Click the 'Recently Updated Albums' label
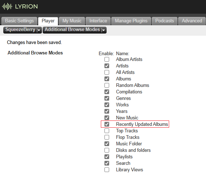Viewport: 206px width, 176px height. point(142,124)
